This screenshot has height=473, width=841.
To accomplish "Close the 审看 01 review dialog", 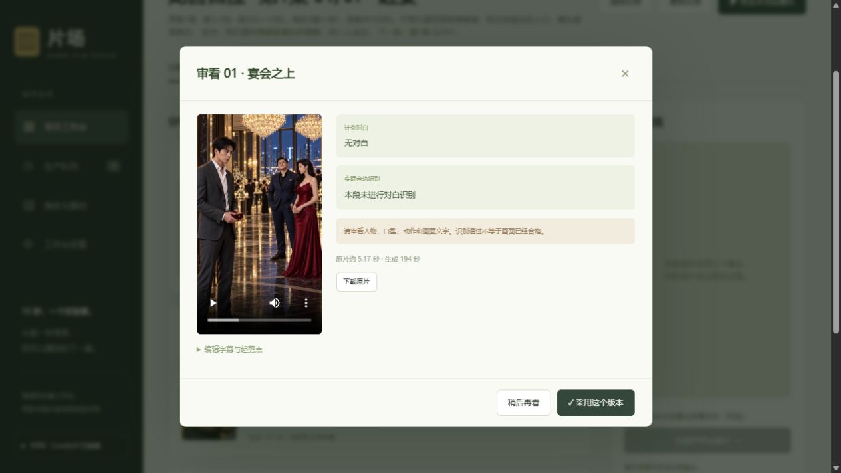I will tap(624, 74).
